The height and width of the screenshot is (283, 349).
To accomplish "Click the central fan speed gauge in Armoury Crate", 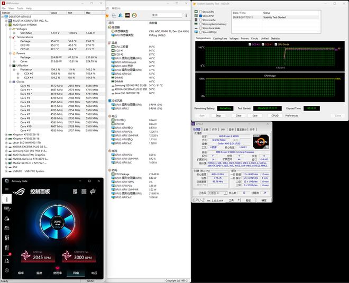I will point(58,222).
